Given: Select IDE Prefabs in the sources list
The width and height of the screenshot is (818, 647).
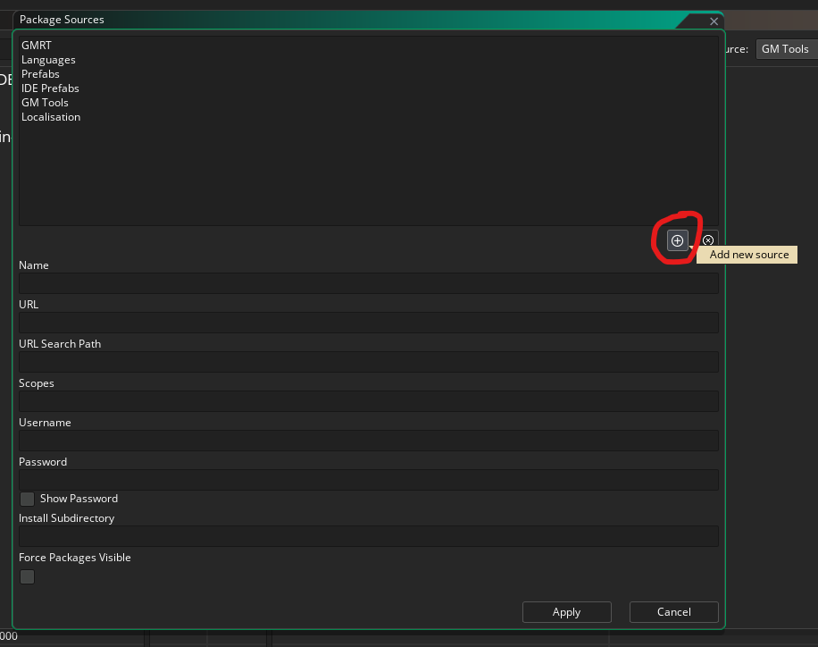Looking at the screenshot, I should (x=50, y=88).
